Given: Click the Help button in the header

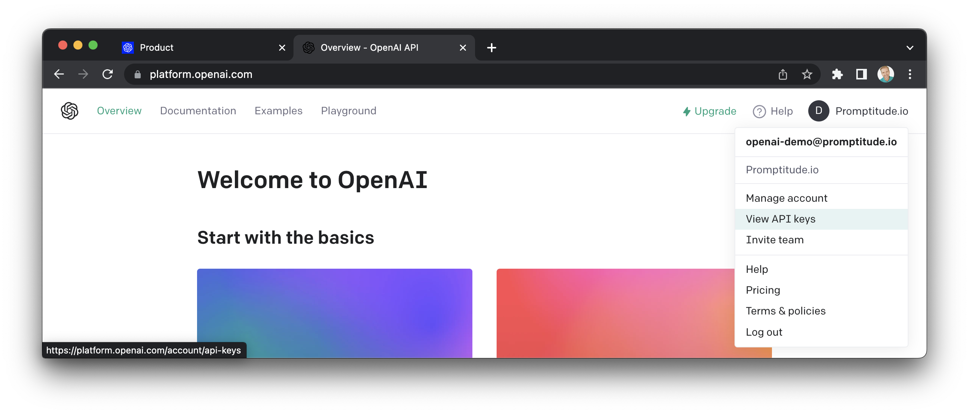Looking at the screenshot, I should (x=773, y=111).
